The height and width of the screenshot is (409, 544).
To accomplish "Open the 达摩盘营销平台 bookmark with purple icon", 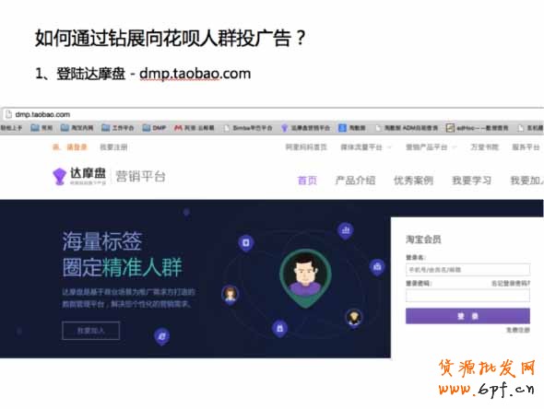I will pos(305,128).
